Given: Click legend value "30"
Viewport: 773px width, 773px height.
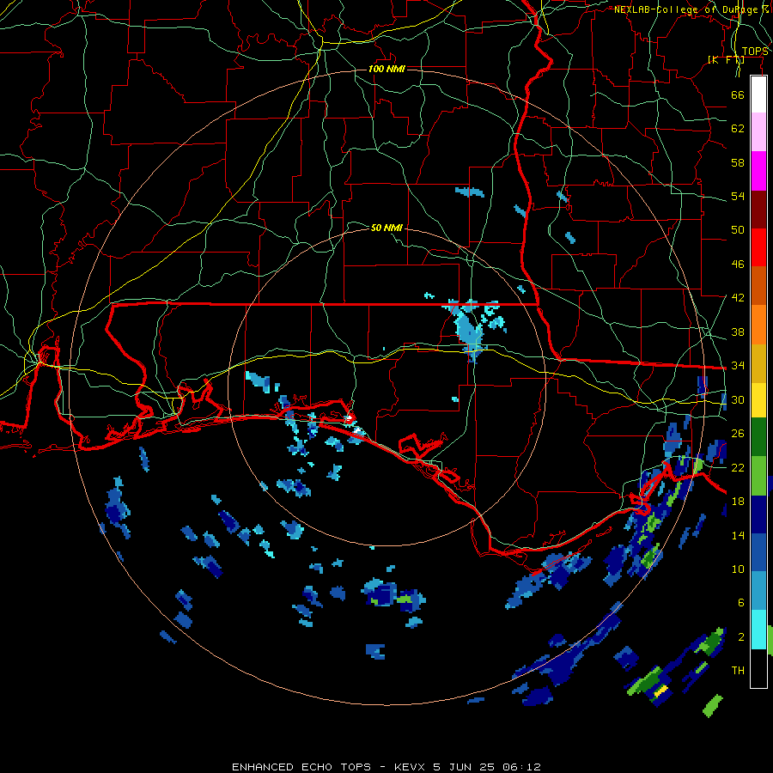Looking at the screenshot, I should pyautogui.click(x=738, y=399).
